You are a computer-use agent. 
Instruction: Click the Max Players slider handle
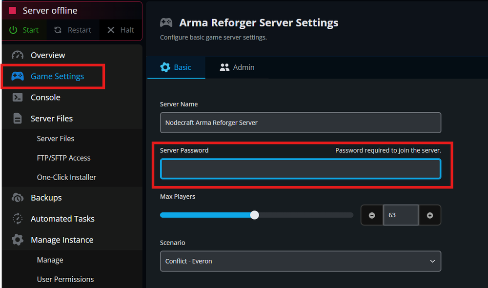254,215
